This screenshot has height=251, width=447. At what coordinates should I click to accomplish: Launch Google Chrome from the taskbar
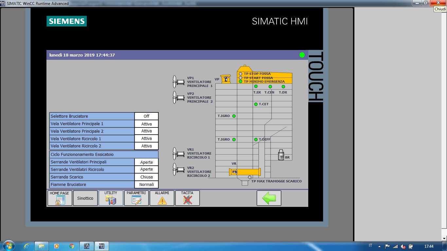tap(72, 246)
